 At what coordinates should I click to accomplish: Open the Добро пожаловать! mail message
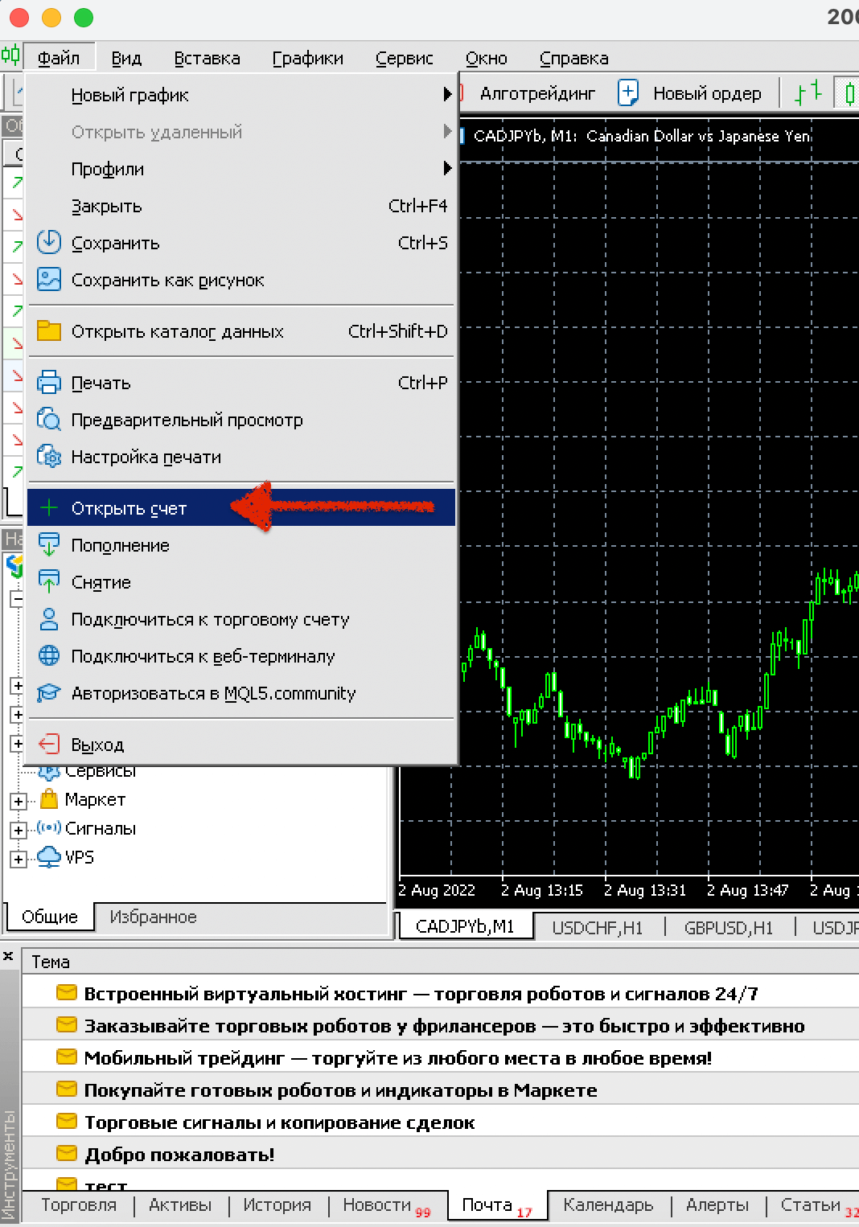pos(179,1155)
